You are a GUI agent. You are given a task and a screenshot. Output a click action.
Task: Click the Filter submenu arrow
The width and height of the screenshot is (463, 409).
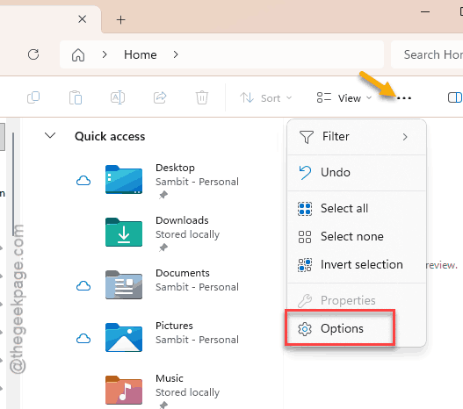[405, 137]
